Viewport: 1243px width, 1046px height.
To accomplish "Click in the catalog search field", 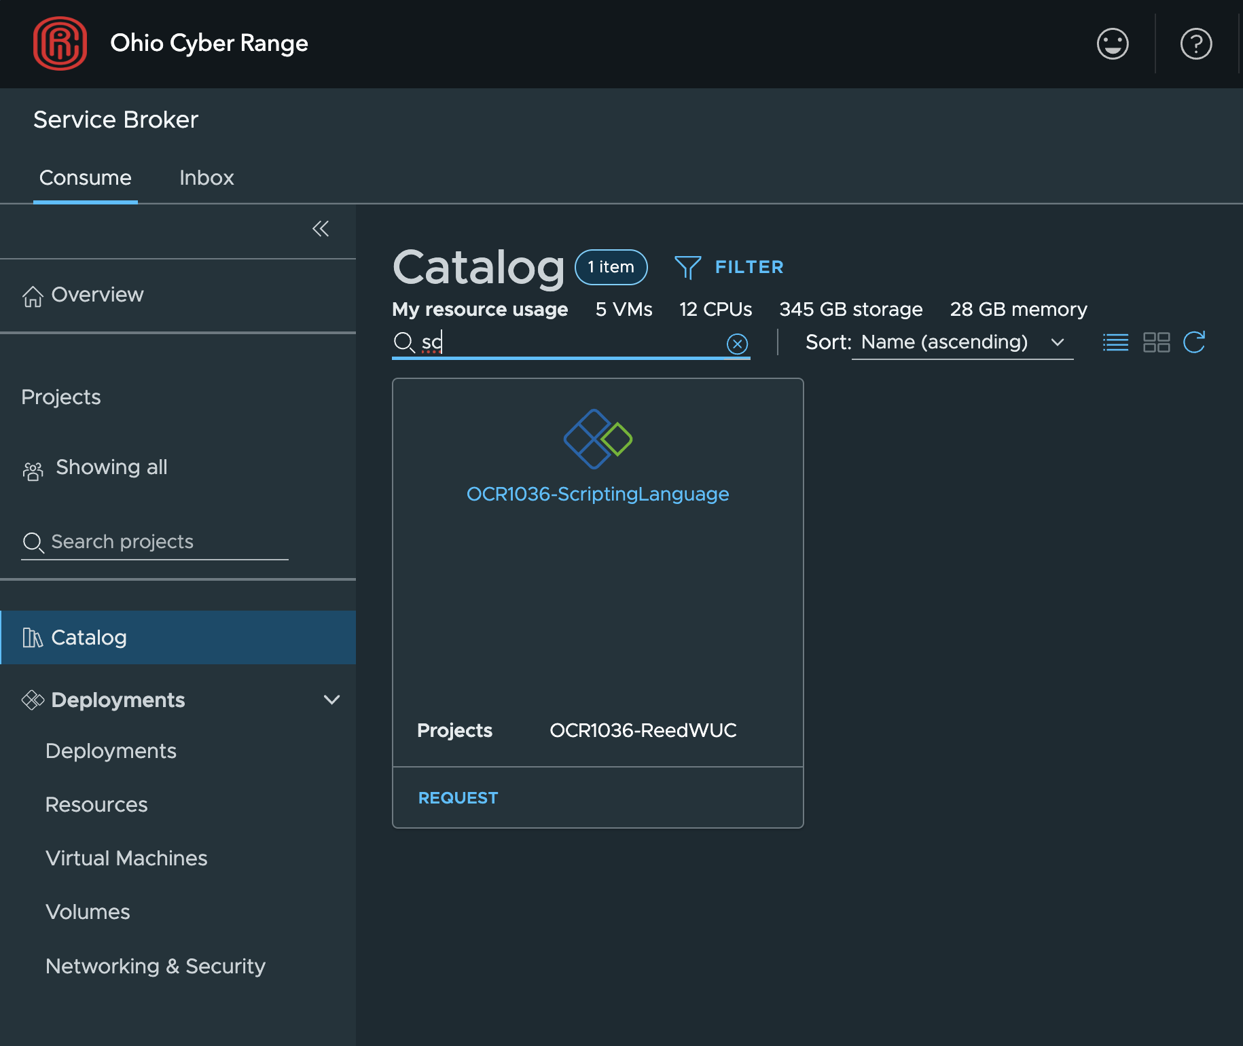I will pyautogui.click(x=571, y=342).
